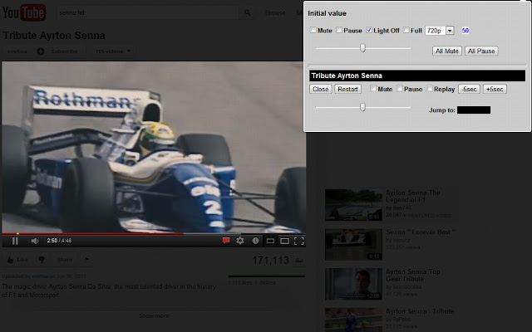Open player settings gear icon
Screen dimensions: 532x332
click(x=240, y=241)
